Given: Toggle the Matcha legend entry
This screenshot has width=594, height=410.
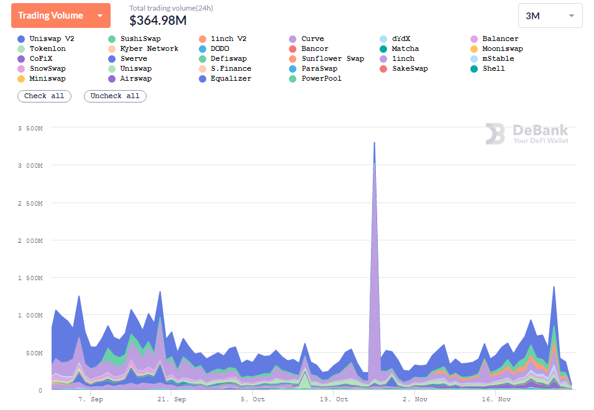Looking at the screenshot, I should point(400,49).
